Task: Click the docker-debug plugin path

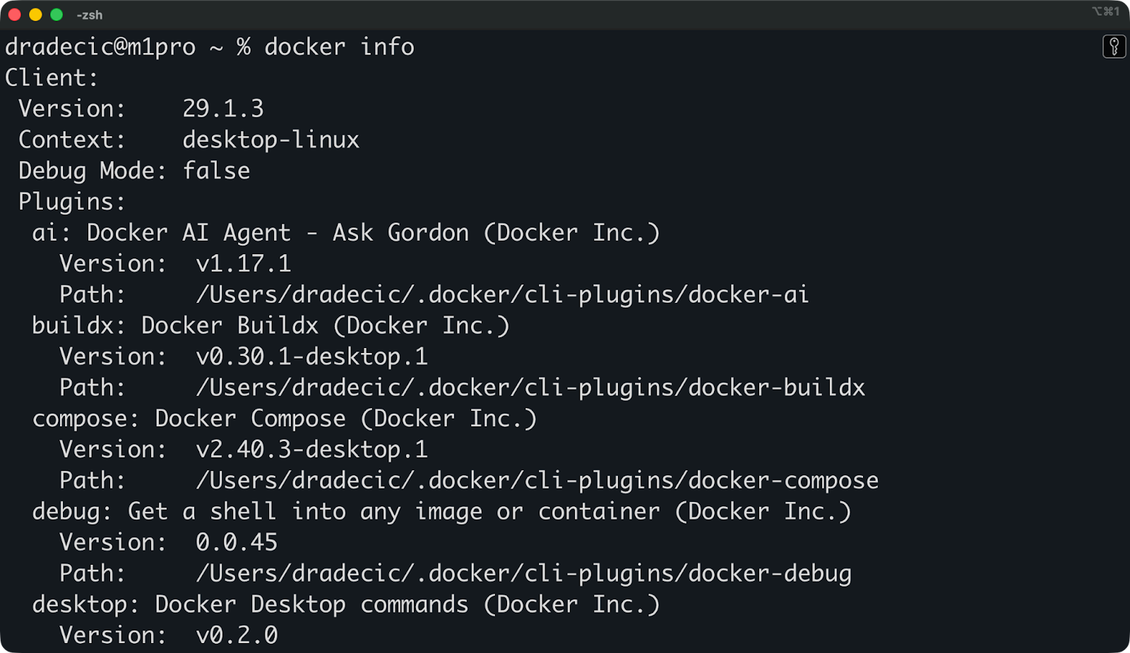Action: pos(523,573)
